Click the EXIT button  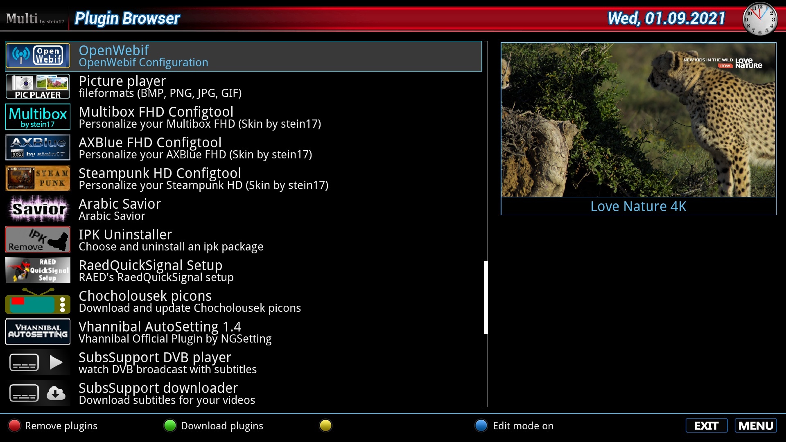coord(707,426)
